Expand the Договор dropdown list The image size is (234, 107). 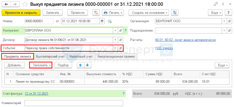[115, 40]
